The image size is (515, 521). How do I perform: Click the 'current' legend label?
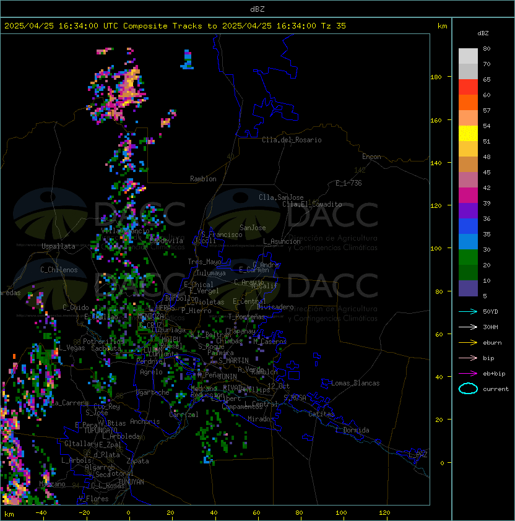coord(496,389)
